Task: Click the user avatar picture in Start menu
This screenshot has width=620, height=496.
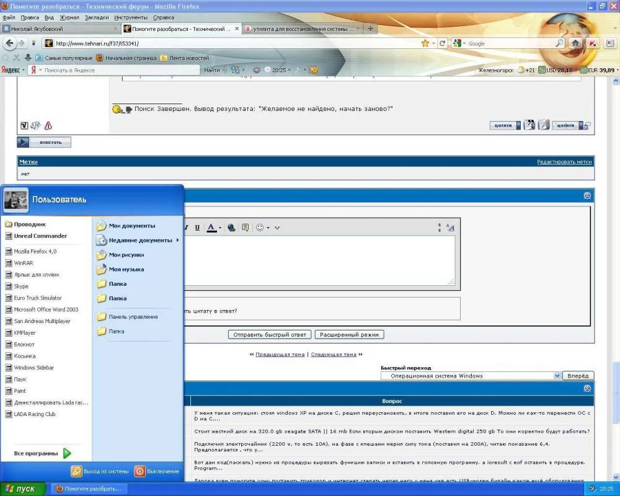Action: coord(16,200)
